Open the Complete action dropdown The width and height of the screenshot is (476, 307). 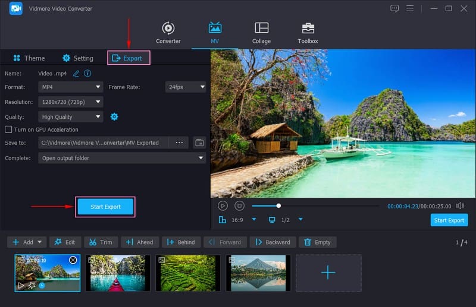[x=122, y=158]
